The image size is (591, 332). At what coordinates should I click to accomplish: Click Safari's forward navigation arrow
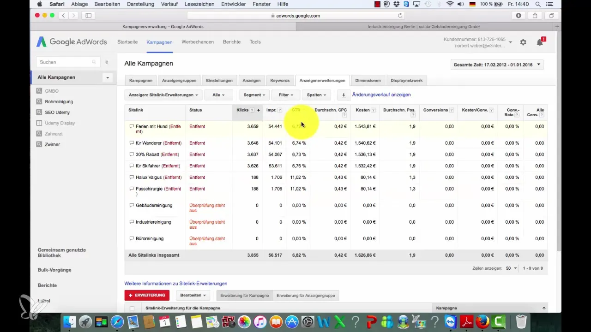73,15
